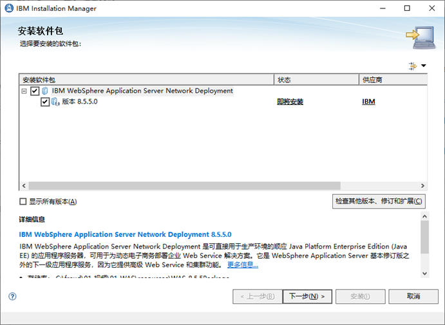Screen dimensions: 445x325
Task: Uncheck the 版本 8.5.5.0 checkbox
Action: coord(45,102)
